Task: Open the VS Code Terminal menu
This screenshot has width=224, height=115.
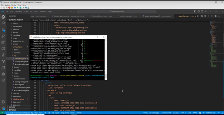Action: (x=42, y=12)
